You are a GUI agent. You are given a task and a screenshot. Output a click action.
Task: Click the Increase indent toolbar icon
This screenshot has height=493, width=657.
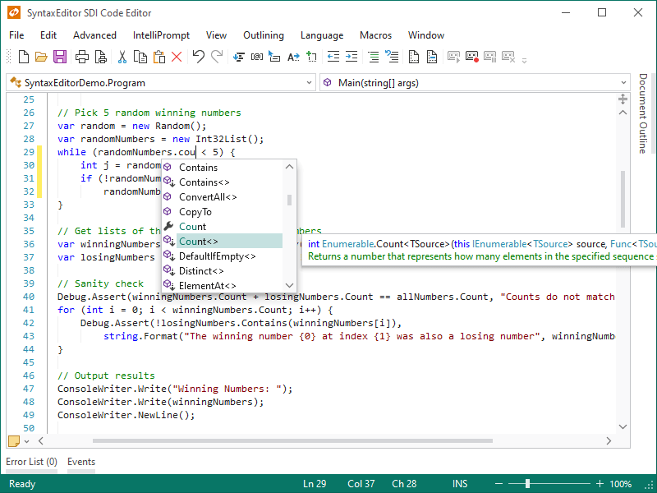(351, 57)
